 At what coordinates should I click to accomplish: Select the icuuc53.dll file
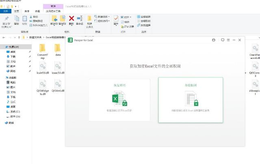click(58, 68)
